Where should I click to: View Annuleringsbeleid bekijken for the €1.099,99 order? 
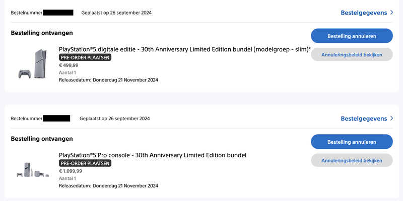coord(352,161)
